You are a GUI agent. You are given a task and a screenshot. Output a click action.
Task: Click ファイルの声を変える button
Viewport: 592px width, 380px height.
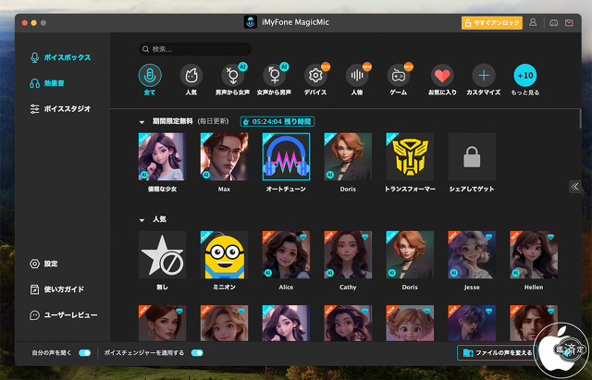[x=498, y=353]
